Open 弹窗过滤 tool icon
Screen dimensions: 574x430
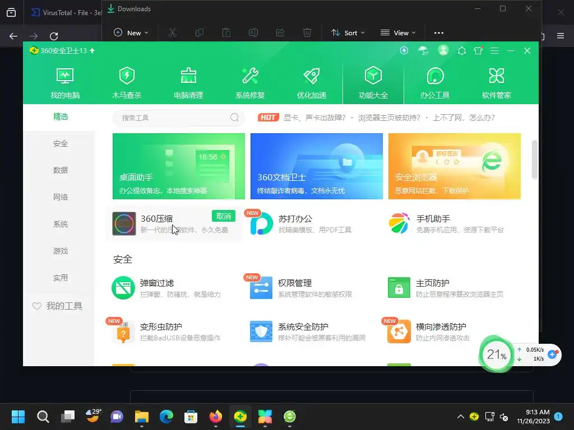[123, 288]
